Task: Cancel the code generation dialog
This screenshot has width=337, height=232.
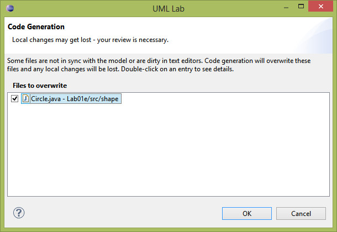Action: pyautogui.click(x=301, y=214)
